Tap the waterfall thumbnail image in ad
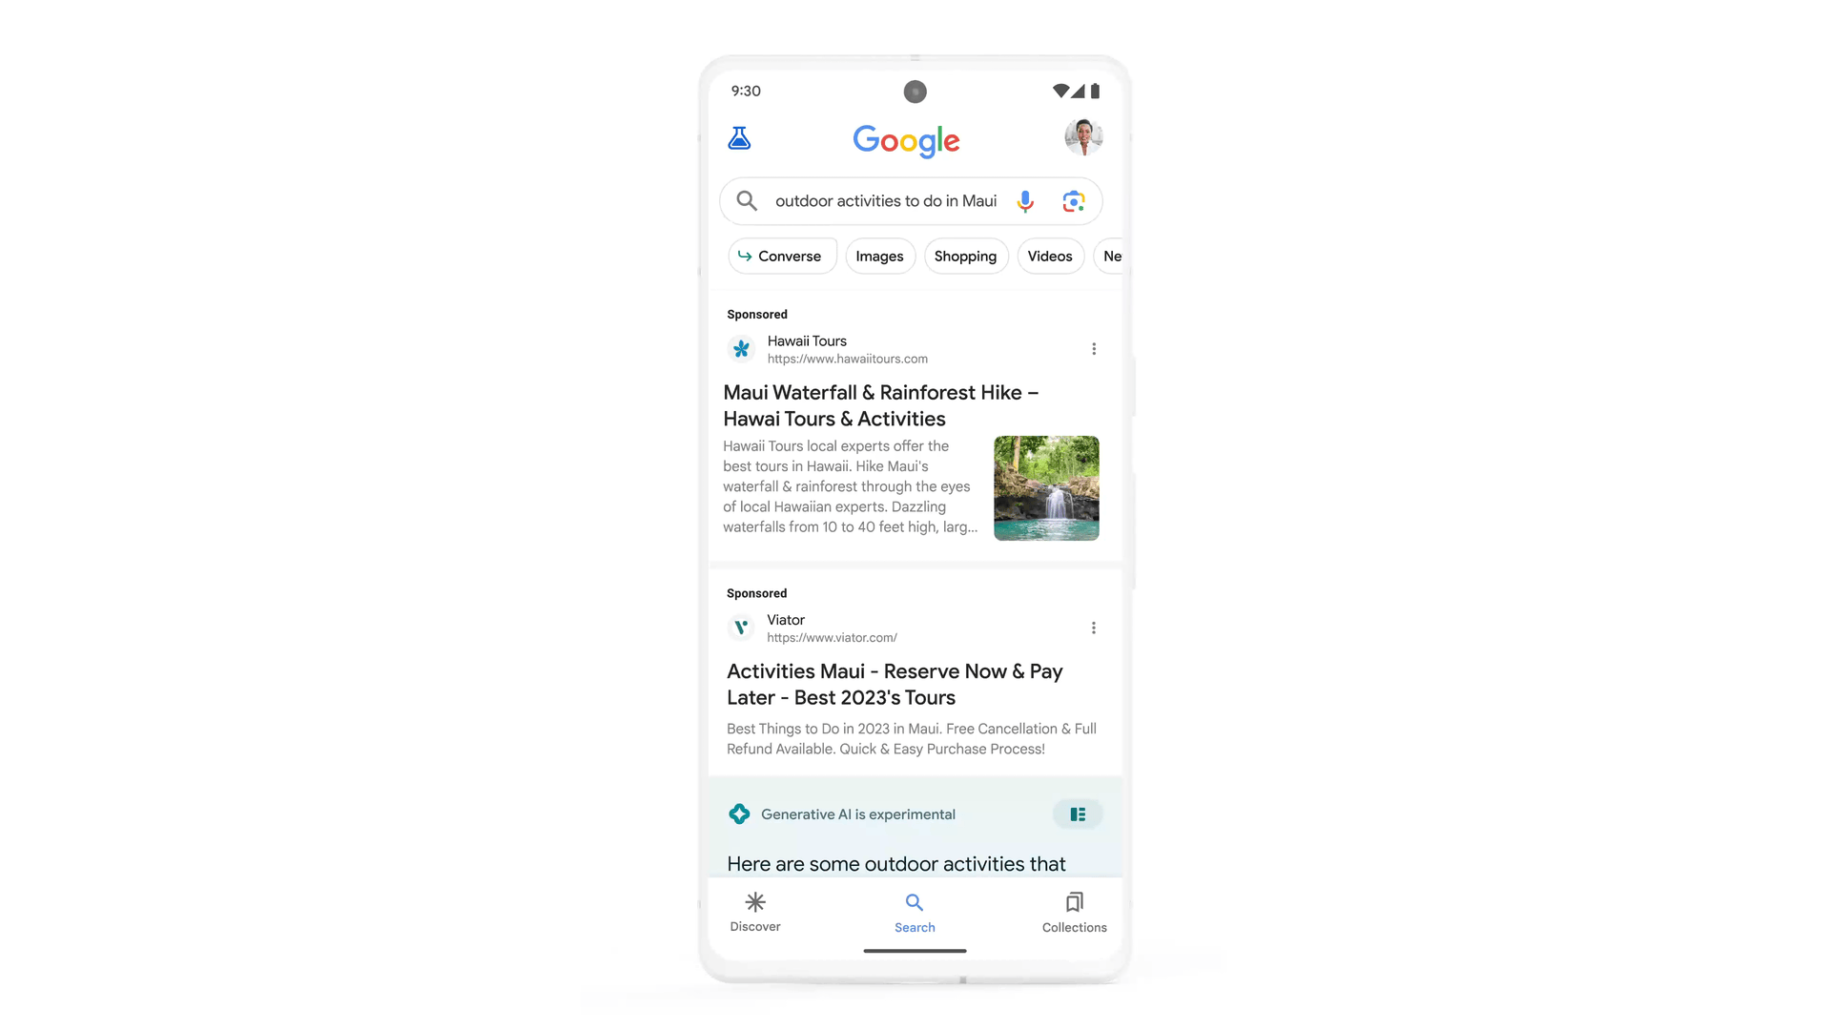 [1046, 488]
